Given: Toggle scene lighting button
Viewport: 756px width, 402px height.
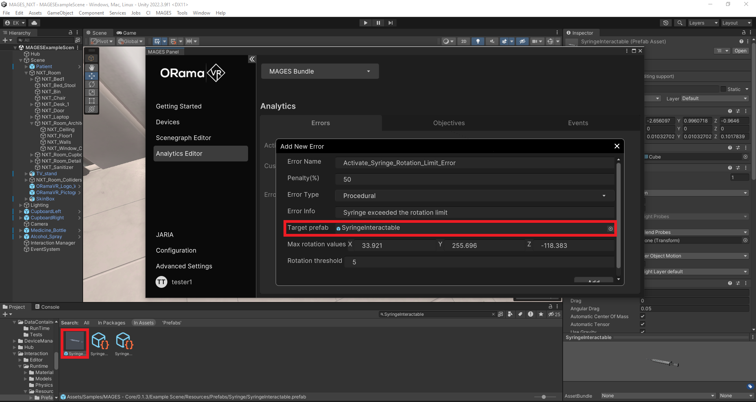Looking at the screenshot, I should click(478, 41).
